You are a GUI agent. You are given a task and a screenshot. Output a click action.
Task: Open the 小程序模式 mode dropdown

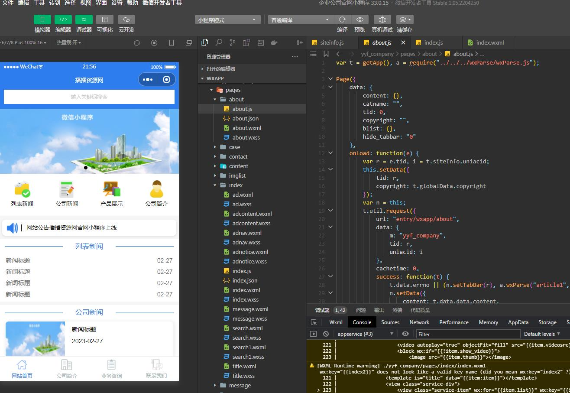(227, 20)
